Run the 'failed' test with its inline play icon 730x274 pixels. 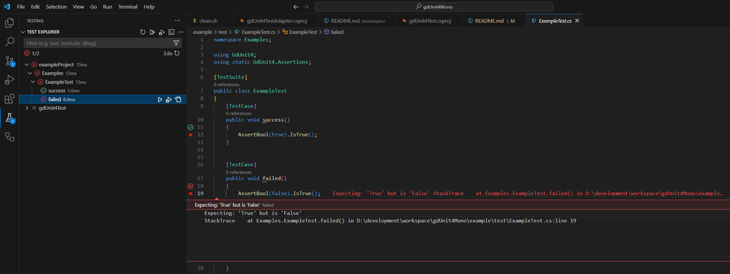click(x=159, y=99)
